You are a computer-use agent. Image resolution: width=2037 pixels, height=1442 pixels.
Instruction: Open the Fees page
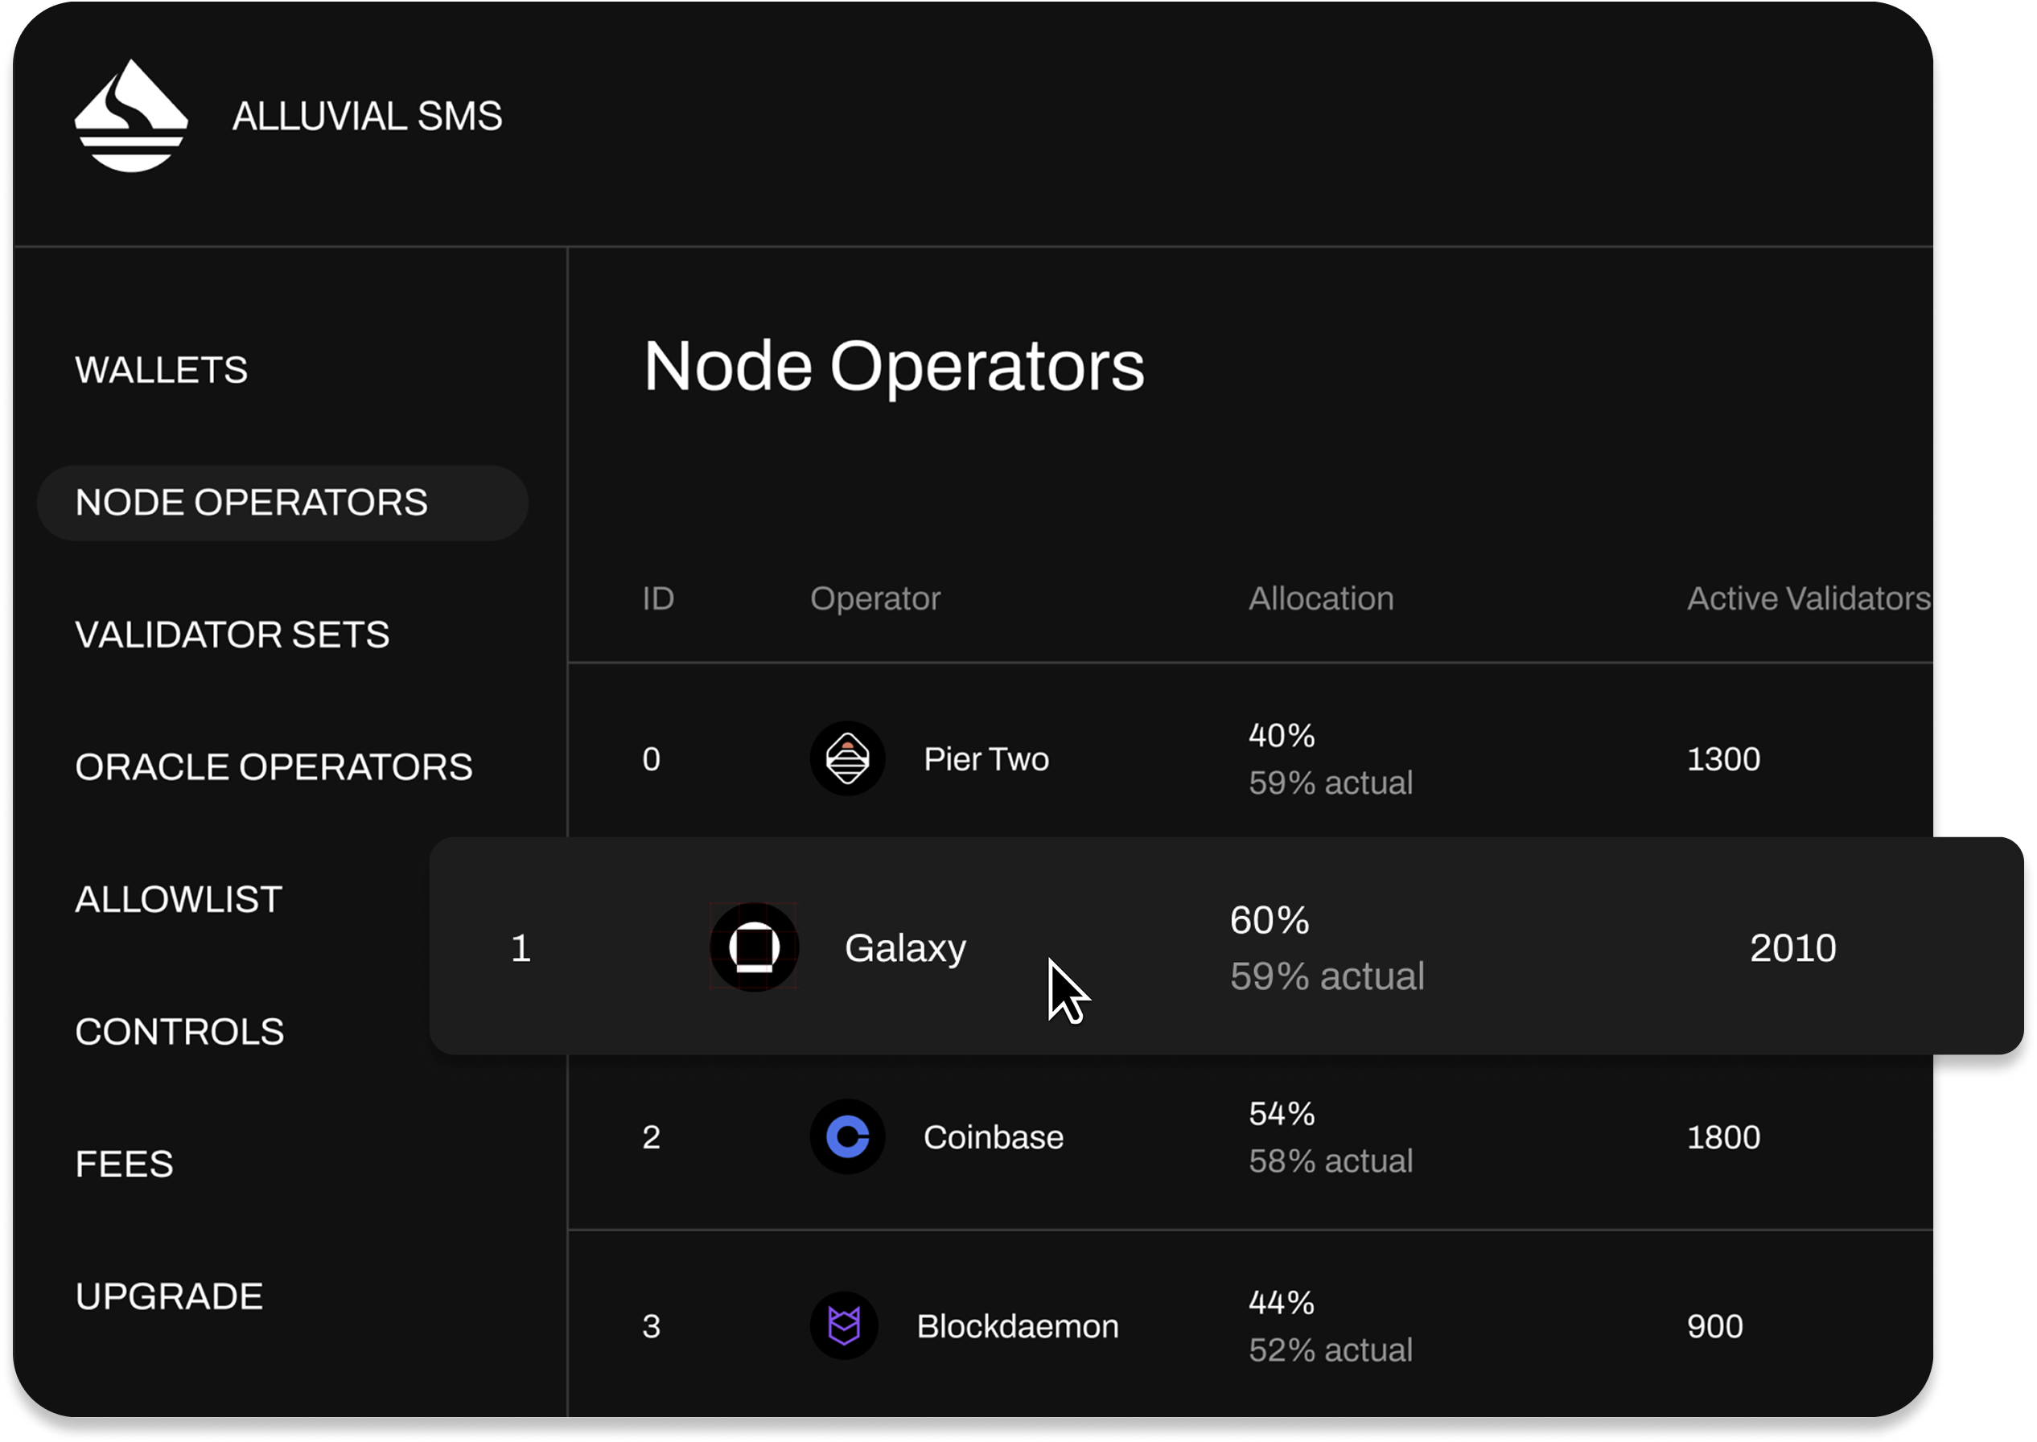[x=125, y=1164]
